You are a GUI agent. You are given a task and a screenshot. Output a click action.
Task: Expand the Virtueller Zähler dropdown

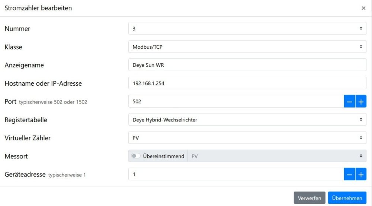point(247,138)
